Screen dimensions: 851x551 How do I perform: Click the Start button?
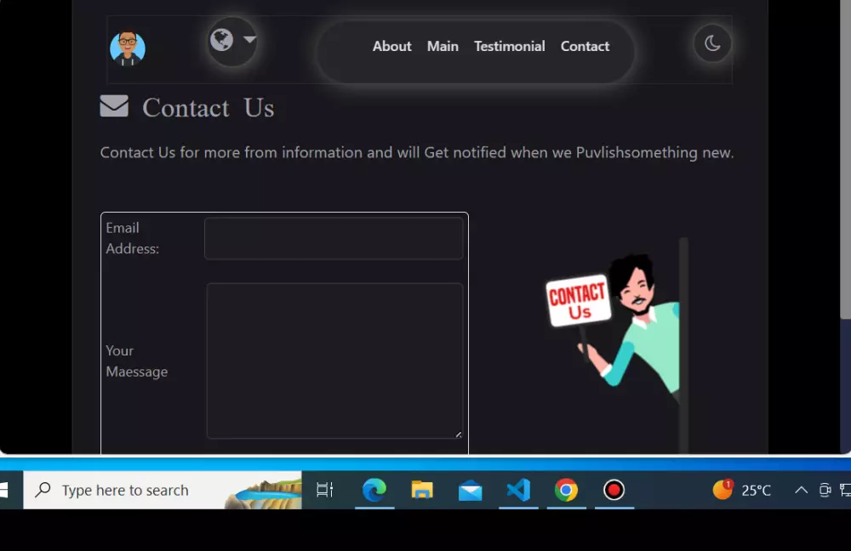[x=4, y=491]
